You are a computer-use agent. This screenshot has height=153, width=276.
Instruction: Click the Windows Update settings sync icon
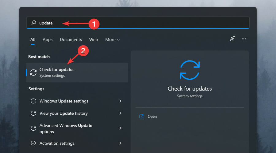coord(33,101)
